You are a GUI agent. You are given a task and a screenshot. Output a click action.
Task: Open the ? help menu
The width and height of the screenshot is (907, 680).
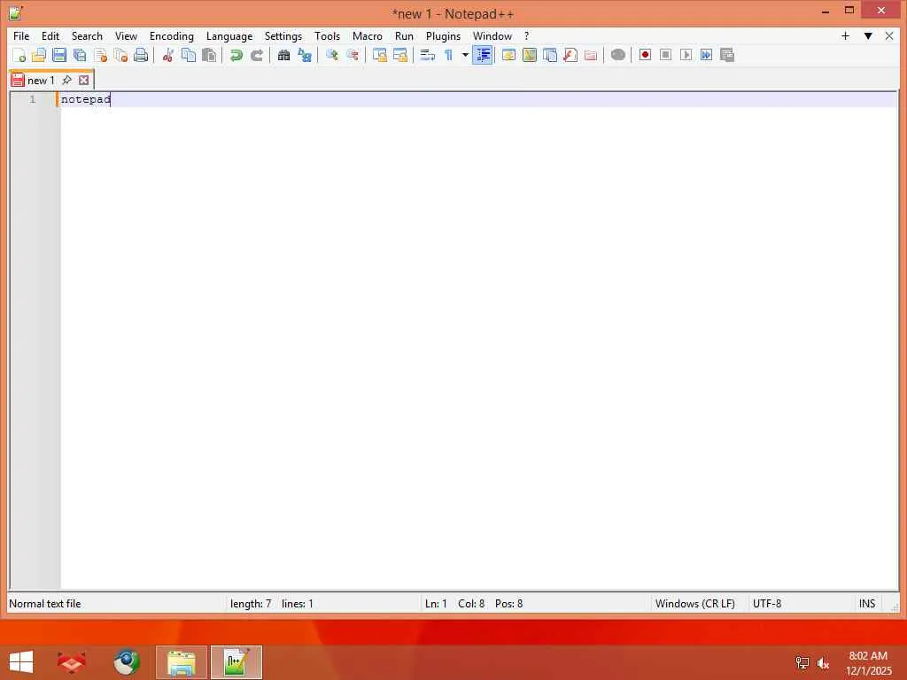tap(526, 35)
